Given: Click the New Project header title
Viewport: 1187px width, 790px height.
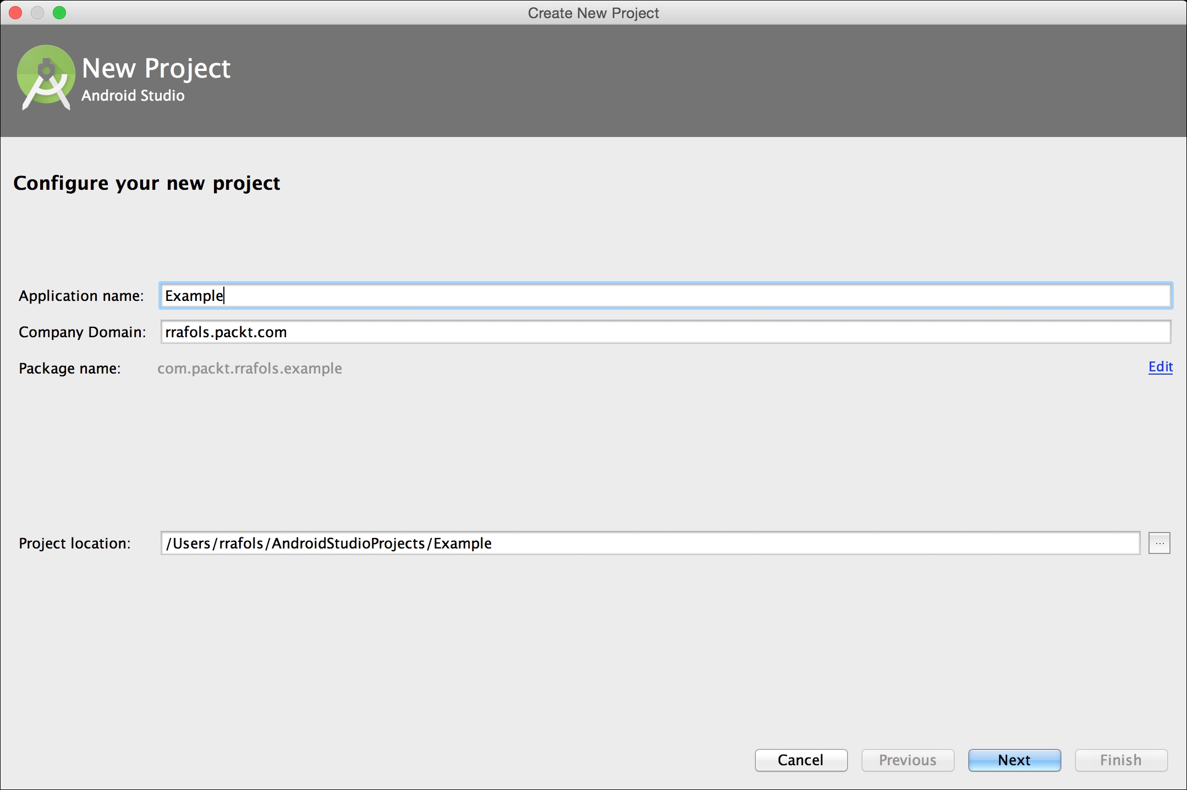Looking at the screenshot, I should (x=156, y=69).
